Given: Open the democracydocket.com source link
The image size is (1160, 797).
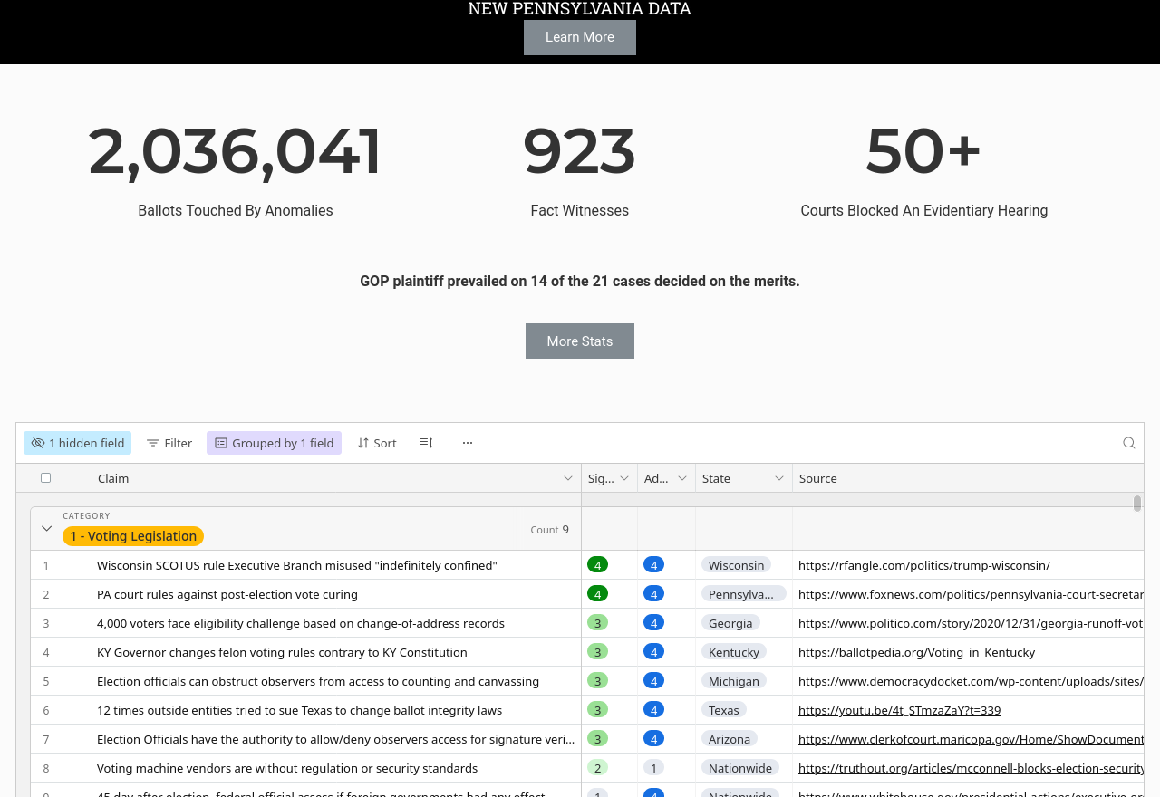Looking at the screenshot, I should coord(971,681).
